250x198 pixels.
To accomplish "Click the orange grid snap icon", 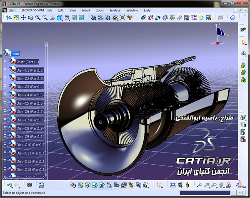I will tap(160, 185).
